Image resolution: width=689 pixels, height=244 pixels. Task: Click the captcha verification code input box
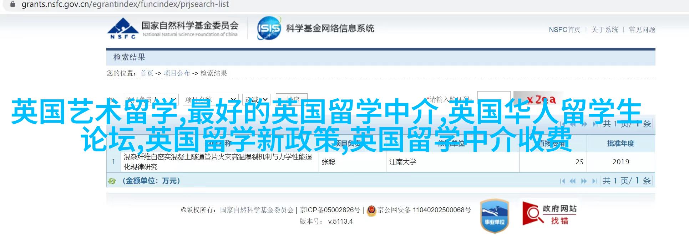(494, 98)
